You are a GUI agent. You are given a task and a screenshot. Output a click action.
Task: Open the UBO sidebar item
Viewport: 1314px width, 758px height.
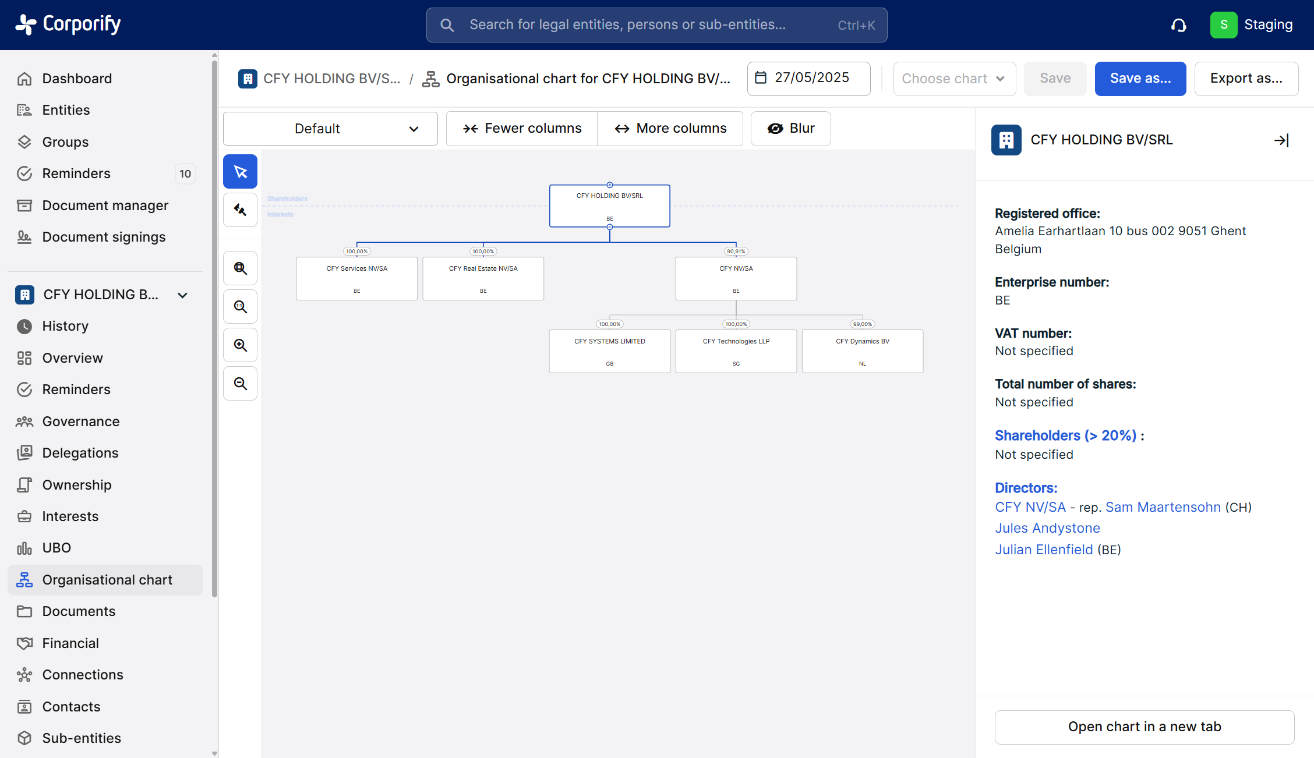pos(56,548)
